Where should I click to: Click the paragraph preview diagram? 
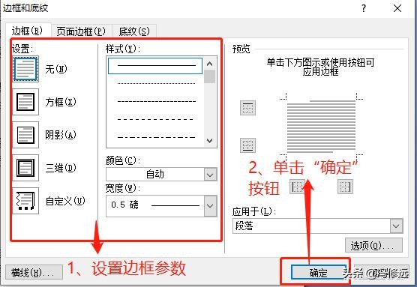click(321, 127)
